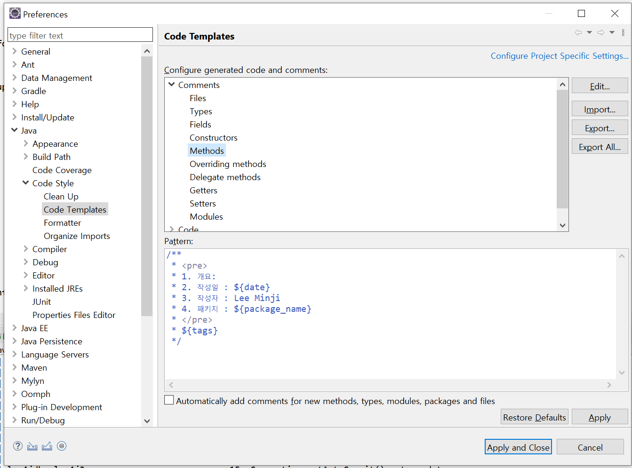This screenshot has height=468, width=632.
Task: Select Setters comment template
Action: [x=203, y=203]
